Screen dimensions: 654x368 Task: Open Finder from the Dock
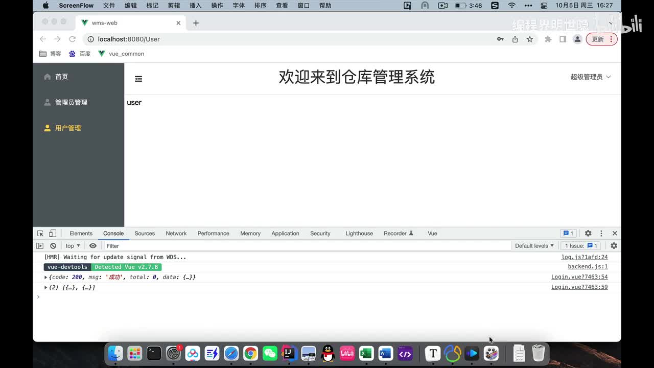(115, 353)
